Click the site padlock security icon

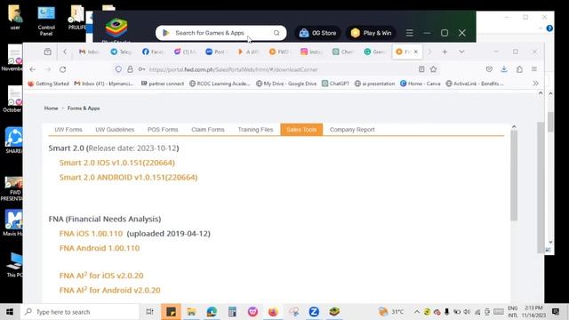click(x=130, y=69)
